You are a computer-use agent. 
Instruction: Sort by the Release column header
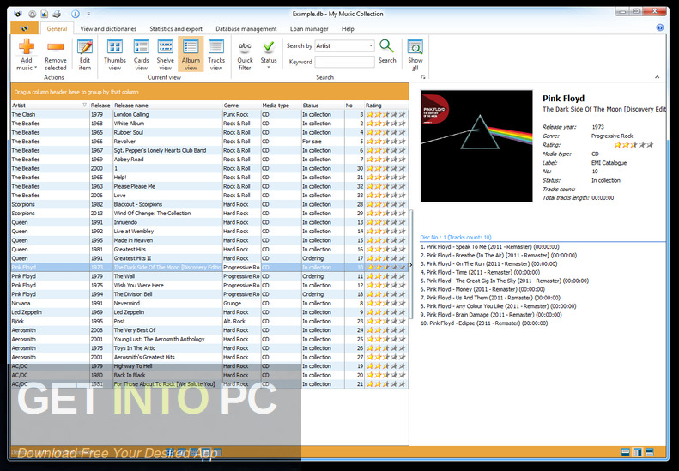(x=100, y=106)
